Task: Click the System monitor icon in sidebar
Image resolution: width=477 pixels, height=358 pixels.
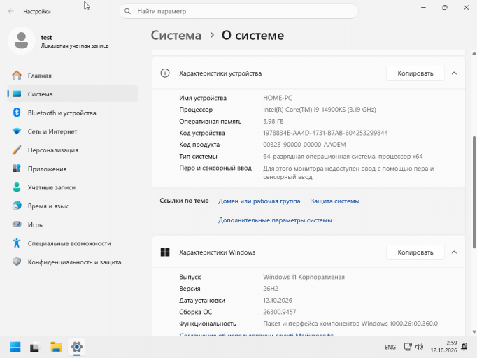Action: (17, 94)
